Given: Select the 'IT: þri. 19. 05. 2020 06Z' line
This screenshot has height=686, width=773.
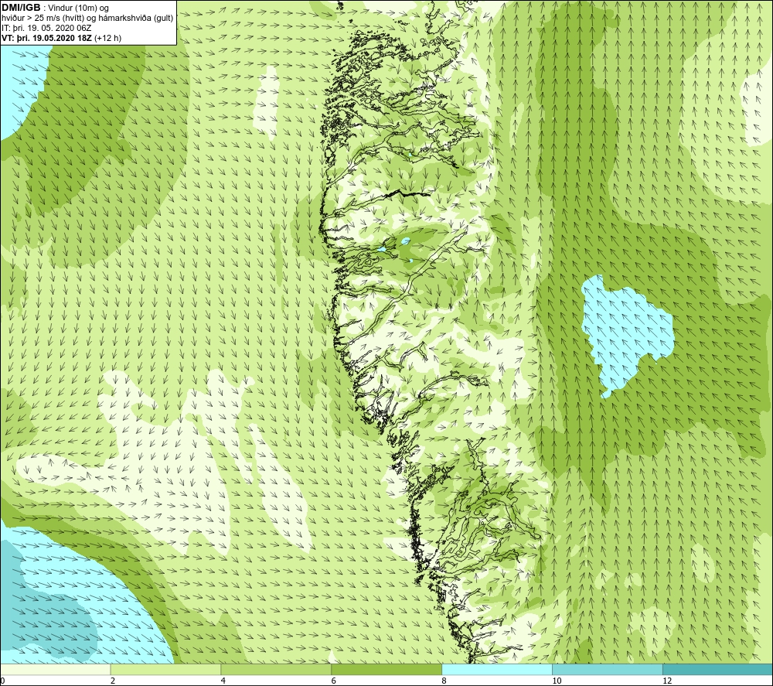Looking at the screenshot, I should tap(46, 28).
